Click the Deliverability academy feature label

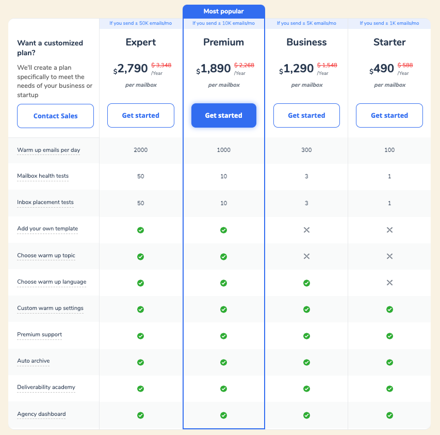46,387
